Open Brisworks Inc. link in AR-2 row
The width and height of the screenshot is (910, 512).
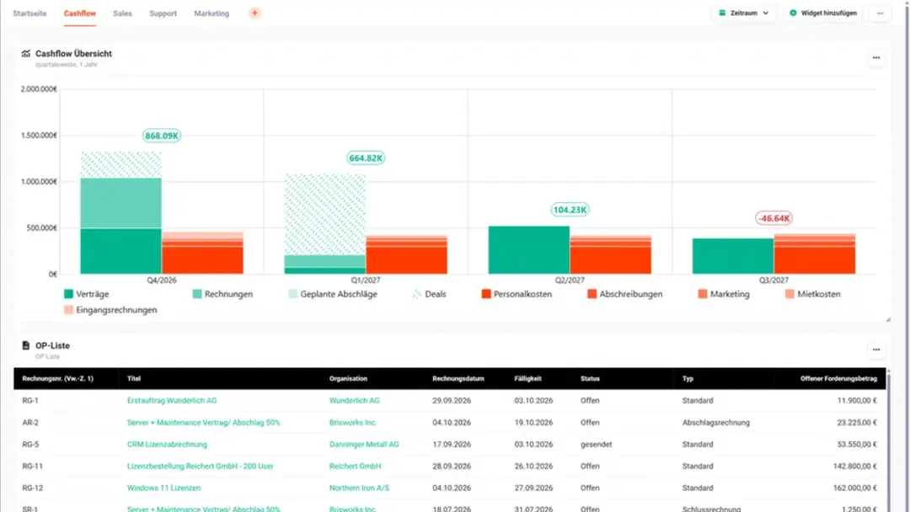[x=353, y=423]
